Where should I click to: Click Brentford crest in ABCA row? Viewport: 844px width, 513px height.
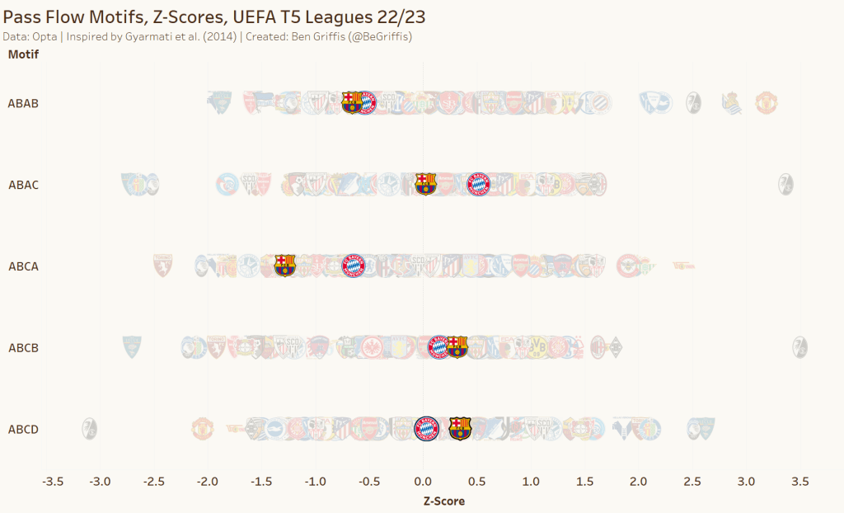[629, 266]
